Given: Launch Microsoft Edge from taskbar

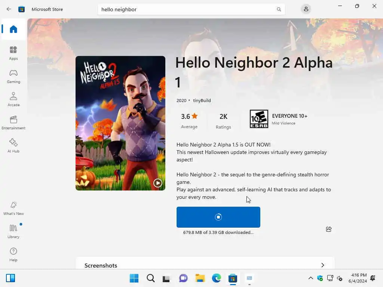Looking at the screenshot, I should (x=217, y=278).
